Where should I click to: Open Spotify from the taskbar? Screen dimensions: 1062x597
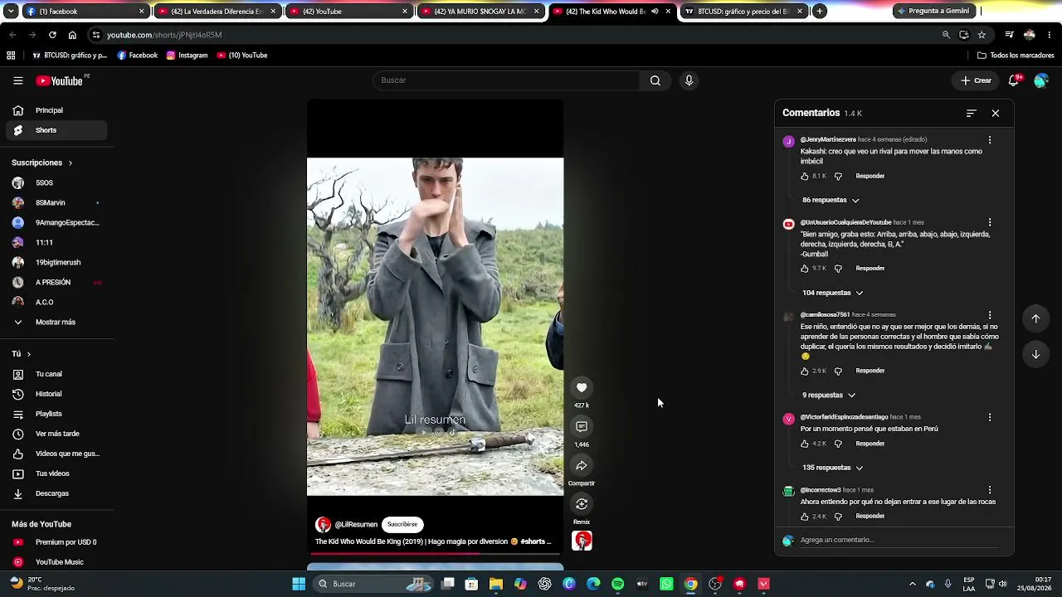pos(617,584)
